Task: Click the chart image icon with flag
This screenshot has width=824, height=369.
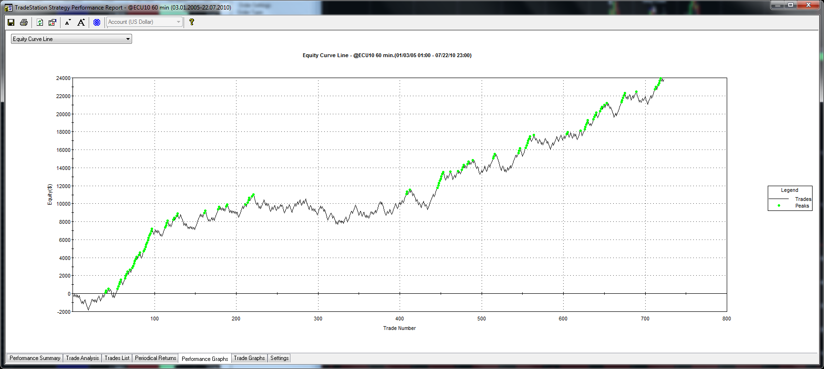Action: click(x=52, y=22)
